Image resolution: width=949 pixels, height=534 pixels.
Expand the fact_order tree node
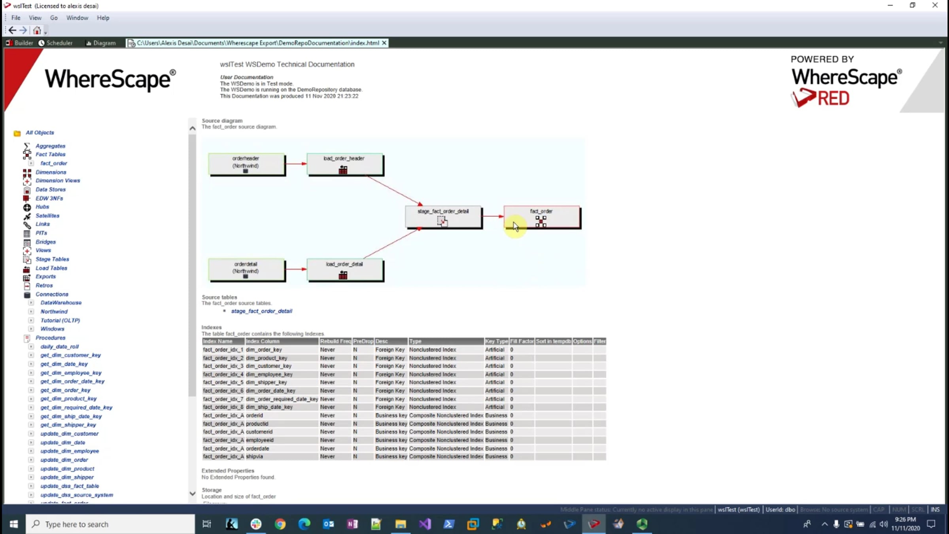[31, 163]
